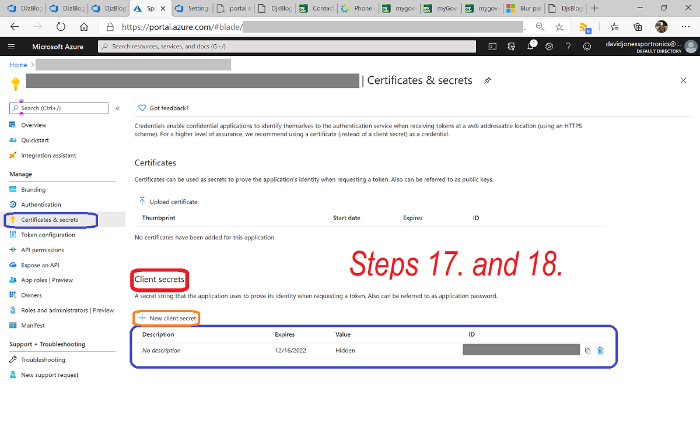This screenshot has width=700, height=445.
Task: Collapse the left navigation menu chevron
Action: click(x=117, y=108)
